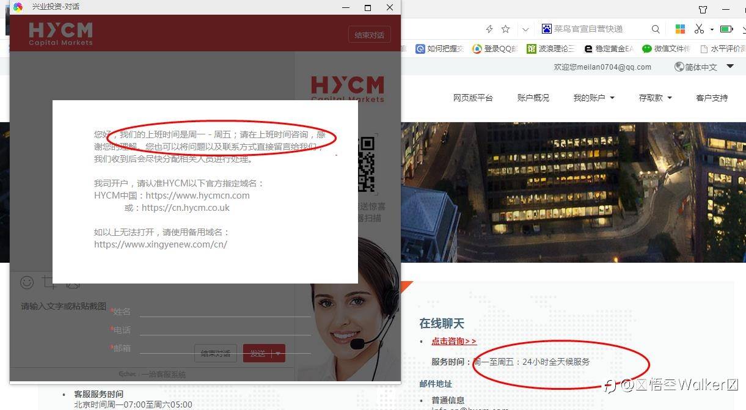Open the 登录QQ邮 bookmark
The height and width of the screenshot is (410, 746).
[495, 49]
